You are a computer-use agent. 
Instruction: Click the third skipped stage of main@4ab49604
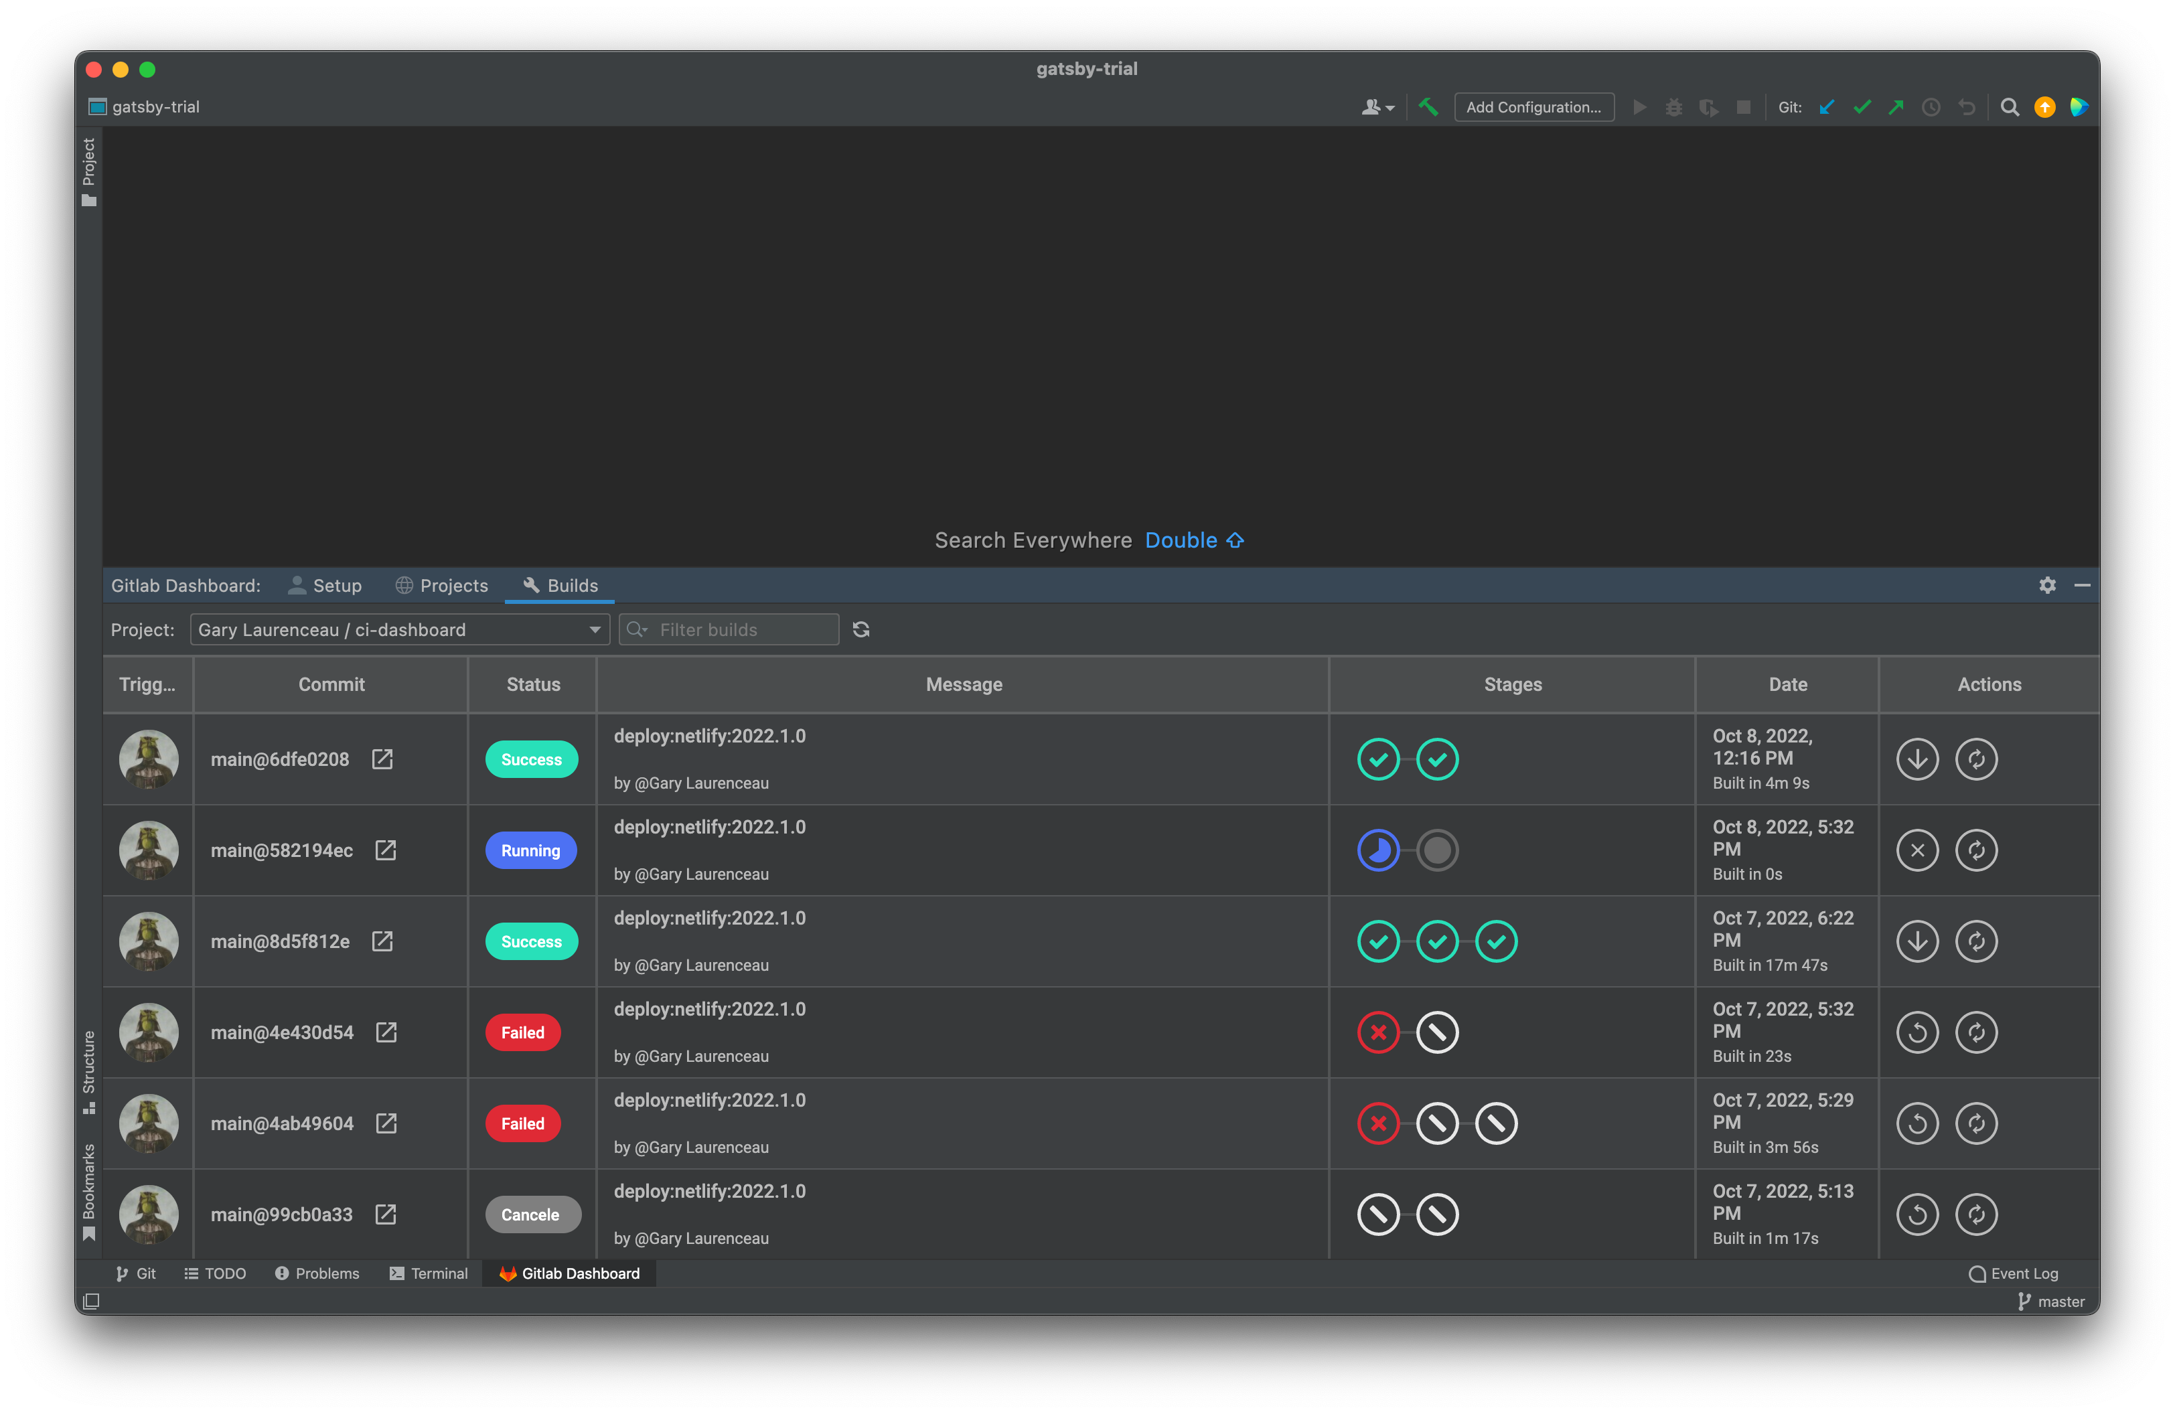point(1496,1123)
